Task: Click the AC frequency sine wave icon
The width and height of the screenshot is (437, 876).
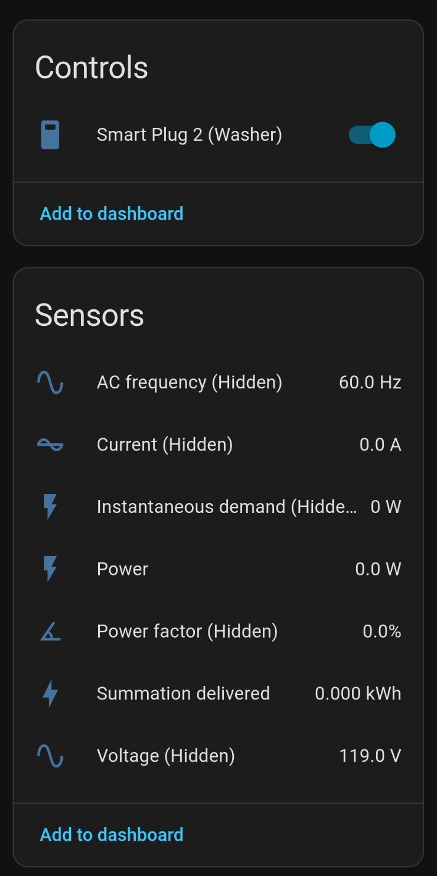Action: pos(50,383)
